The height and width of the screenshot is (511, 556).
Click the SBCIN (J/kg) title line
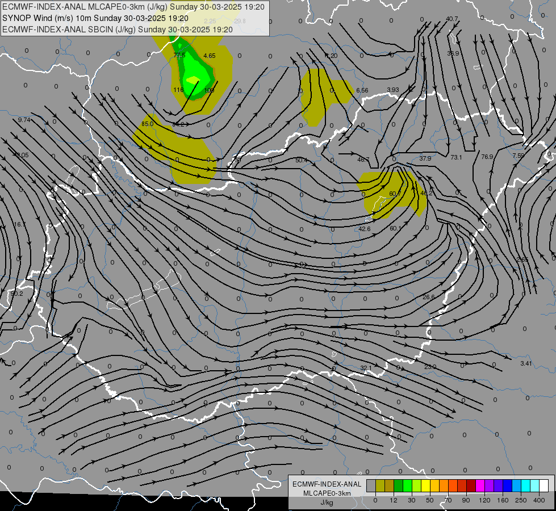tap(118, 30)
